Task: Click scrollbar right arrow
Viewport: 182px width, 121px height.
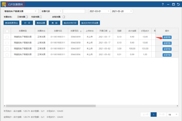Action: pyautogui.click(x=177, y=106)
